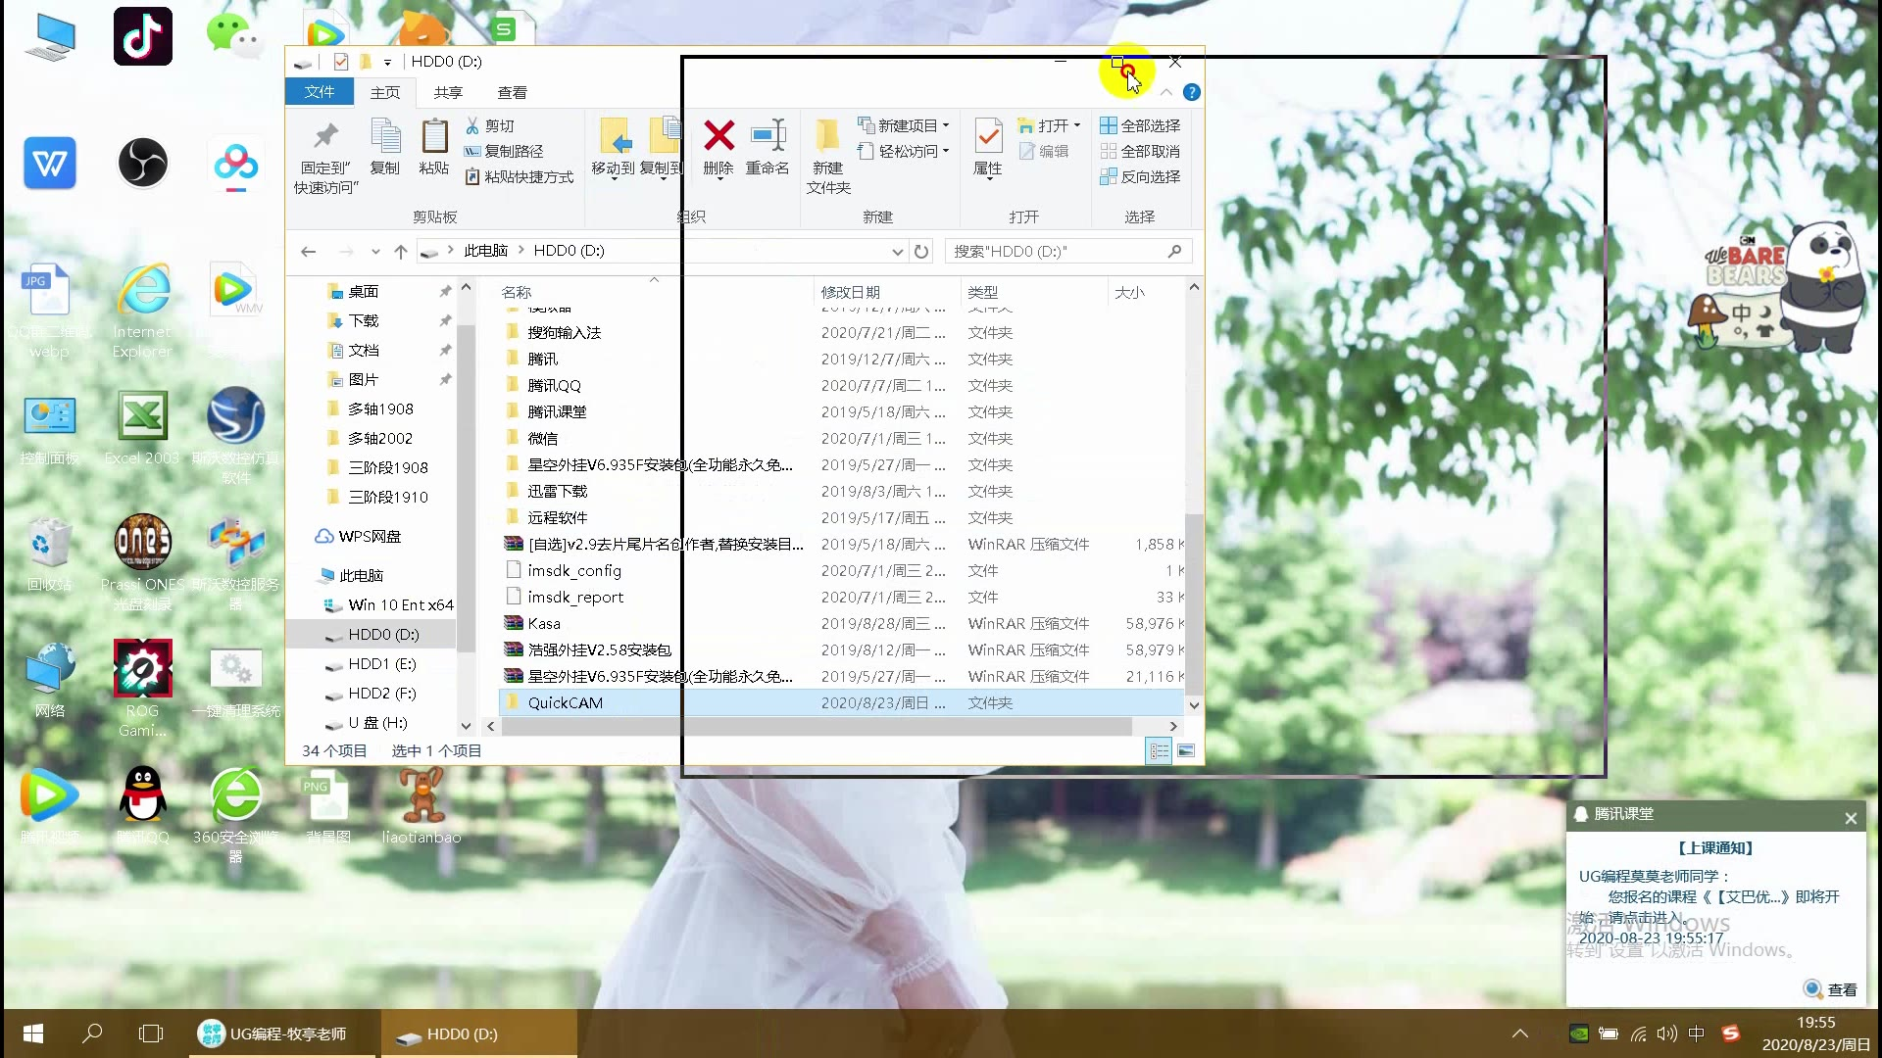Expand the Easy access dropdown
This screenshot has width=1882, height=1058.
946,151
